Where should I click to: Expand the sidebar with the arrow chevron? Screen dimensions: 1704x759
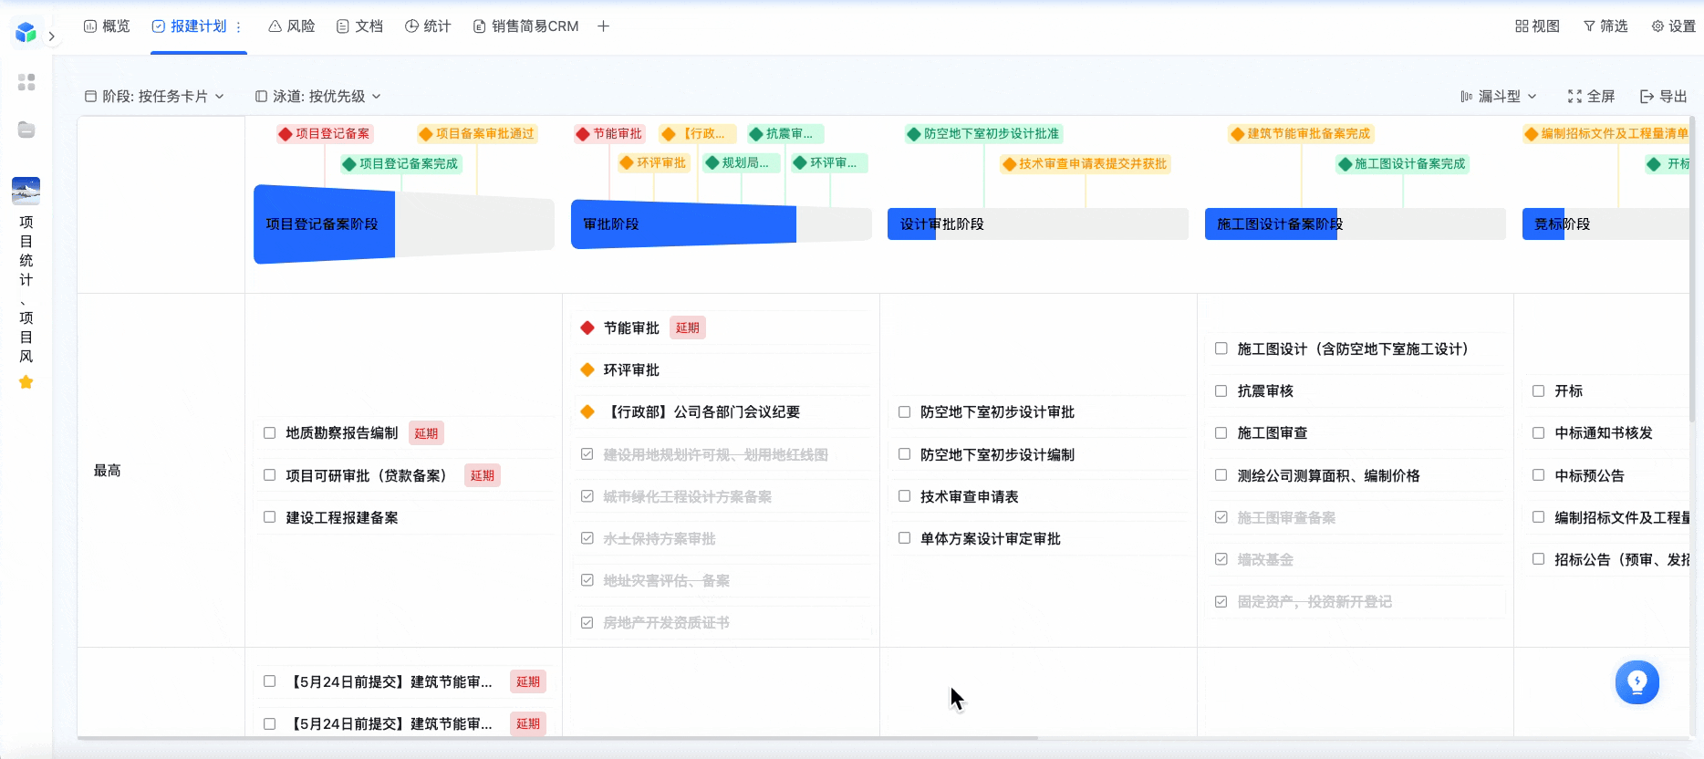pyautogui.click(x=52, y=36)
